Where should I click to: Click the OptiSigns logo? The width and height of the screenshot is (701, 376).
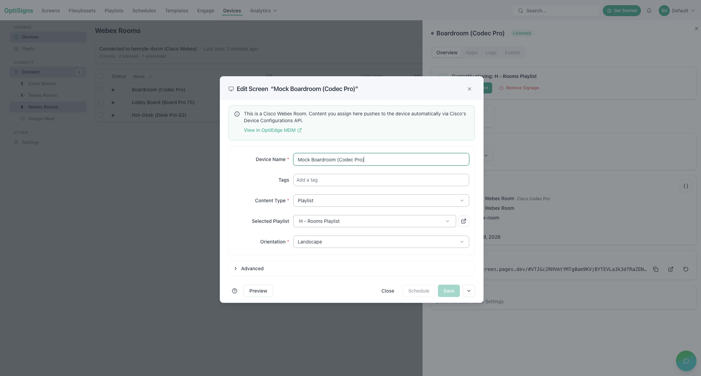click(19, 11)
